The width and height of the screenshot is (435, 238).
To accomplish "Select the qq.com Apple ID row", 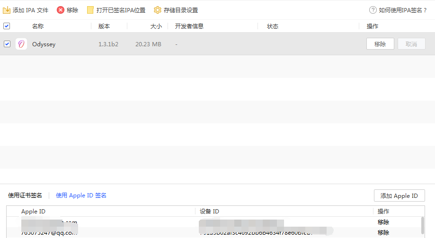I will (x=215, y=233).
